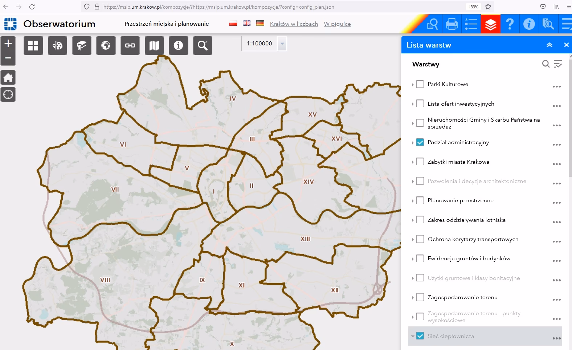Viewport: 572px width, 350px height.
Task: Uncheck the Podział administracyjny layer
Action: click(420, 142)
